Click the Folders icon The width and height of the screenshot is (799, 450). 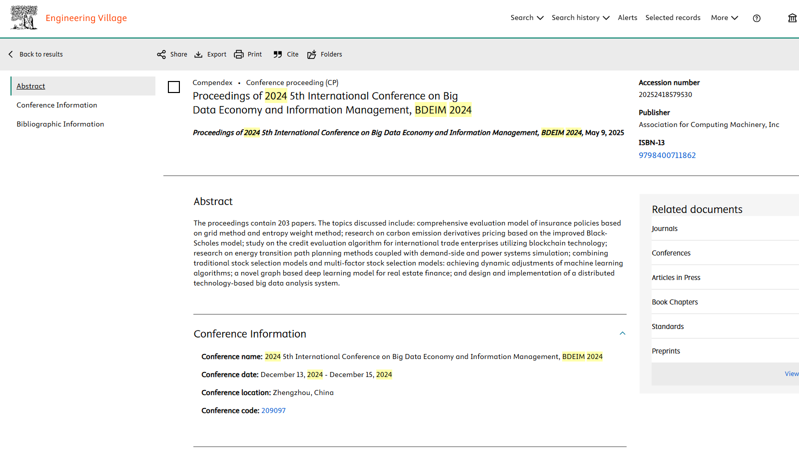click(312, 54)
